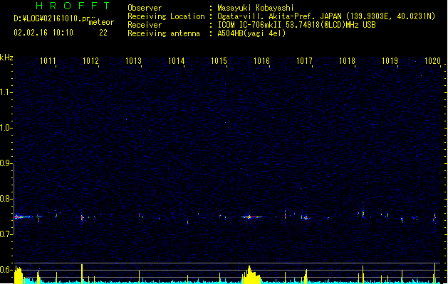The image size is (448, 284).
Task: Select observer name Masayuki Kobayashi
Action: coord(255,8)
